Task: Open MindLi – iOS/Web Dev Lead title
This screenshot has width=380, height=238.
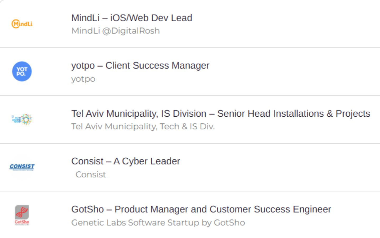Action: [x=132, y=18]
